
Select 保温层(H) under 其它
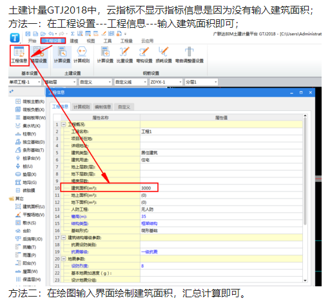[28, 279]
